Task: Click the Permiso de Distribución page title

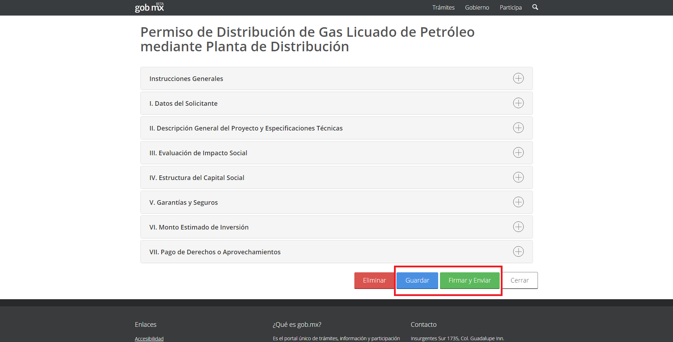Action: coord(307,39)
